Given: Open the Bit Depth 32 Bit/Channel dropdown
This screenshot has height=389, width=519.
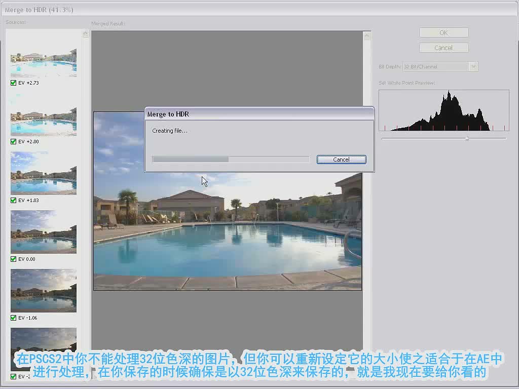Looking at the screenshot, I should pyautogui.click(x=440, y=66).
